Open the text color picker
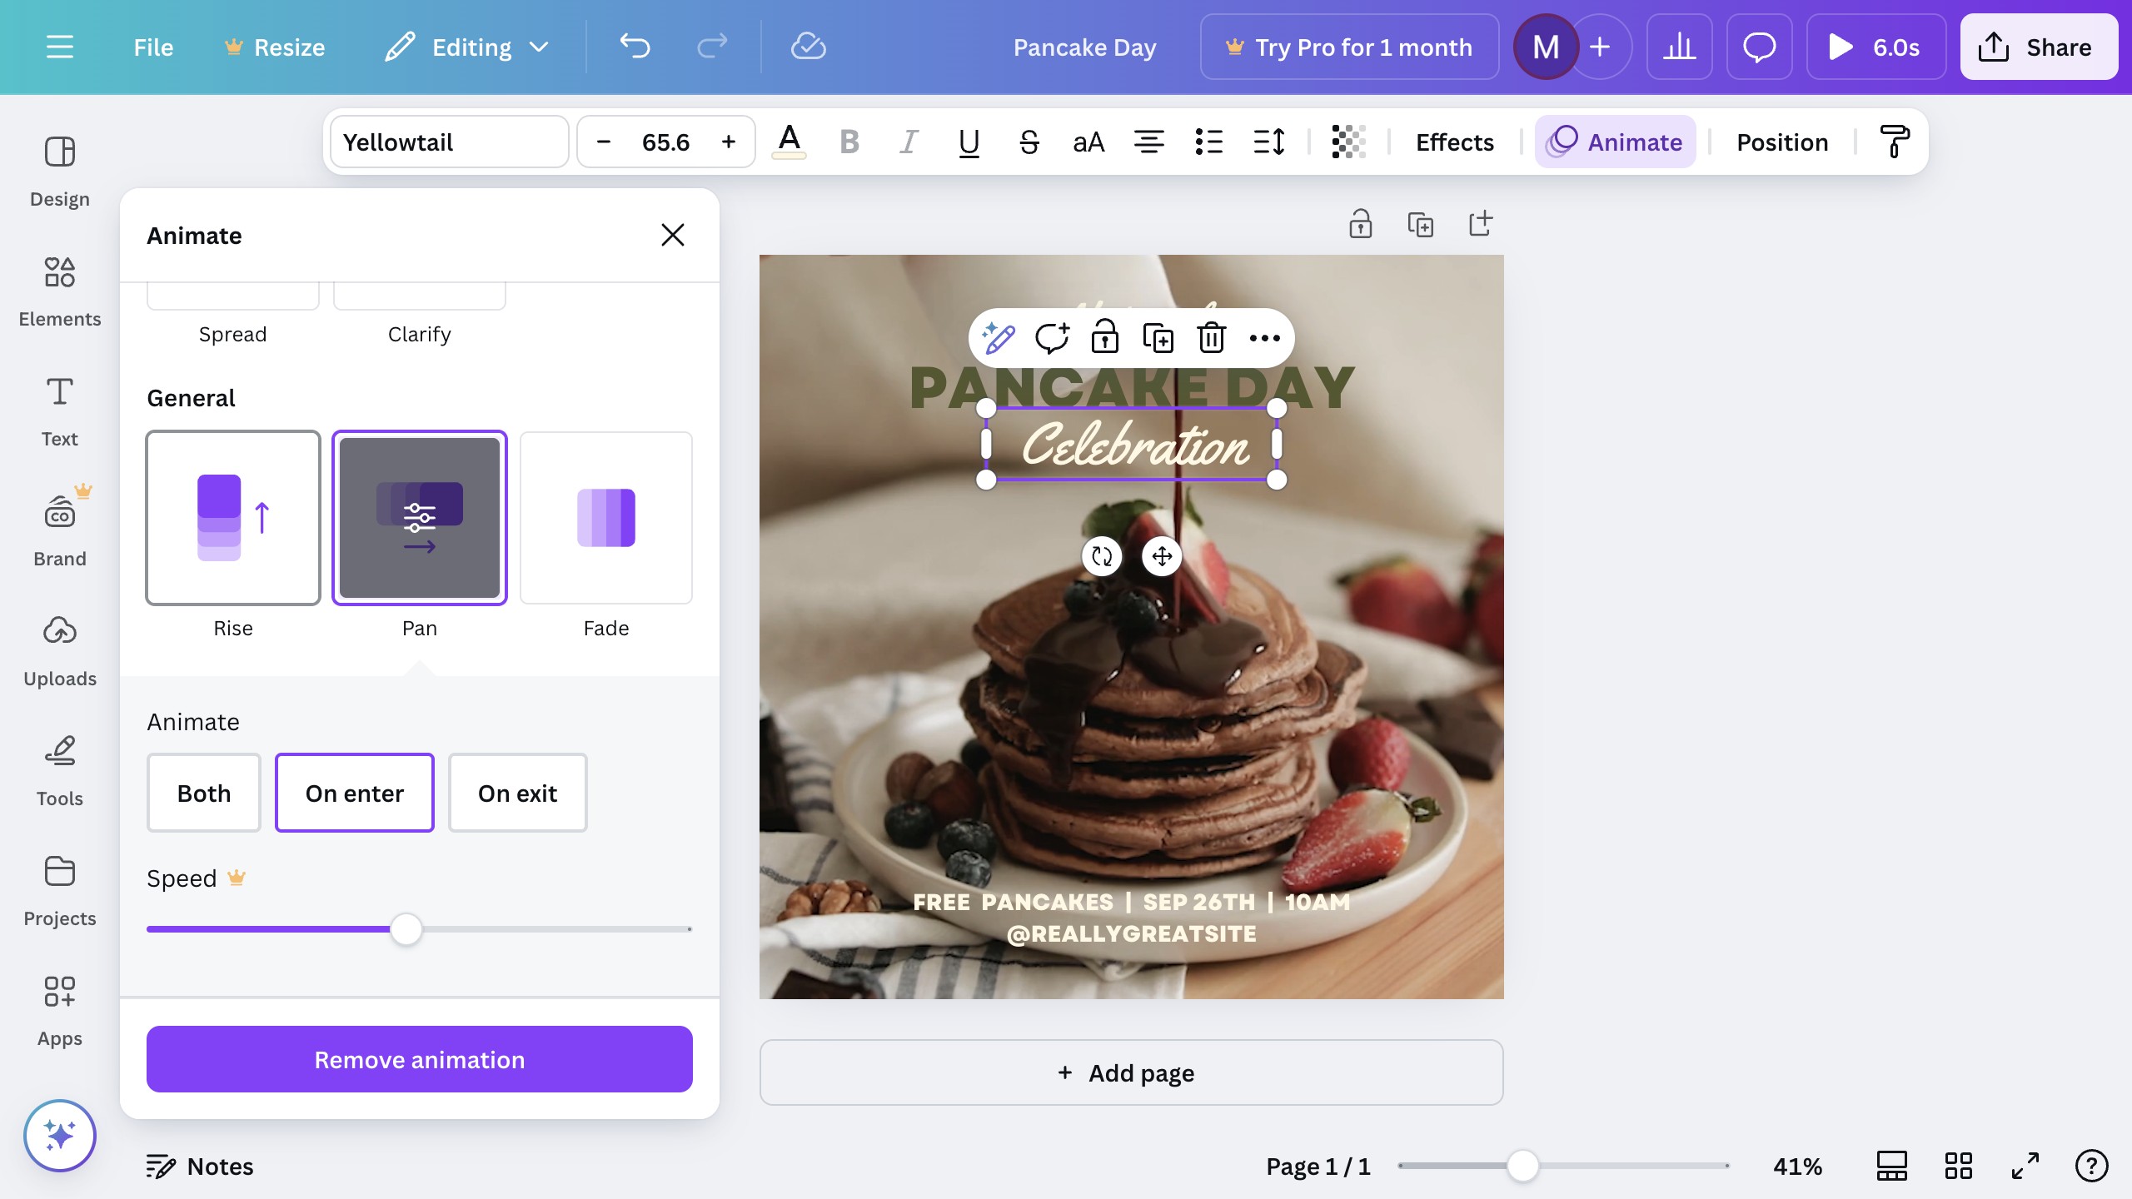This screenshot has height=1199, width=2132. 789,142
